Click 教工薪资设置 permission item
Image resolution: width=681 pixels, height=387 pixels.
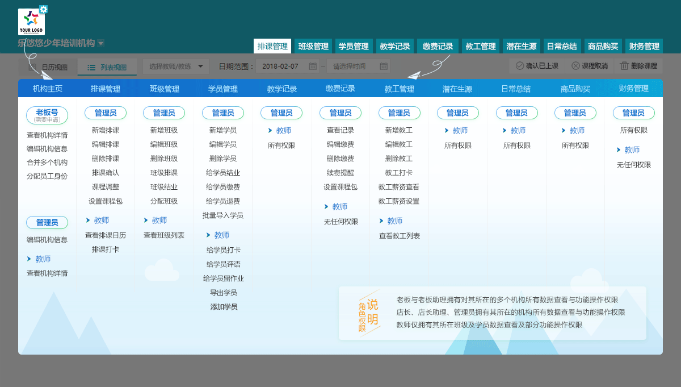coord(399,201)
